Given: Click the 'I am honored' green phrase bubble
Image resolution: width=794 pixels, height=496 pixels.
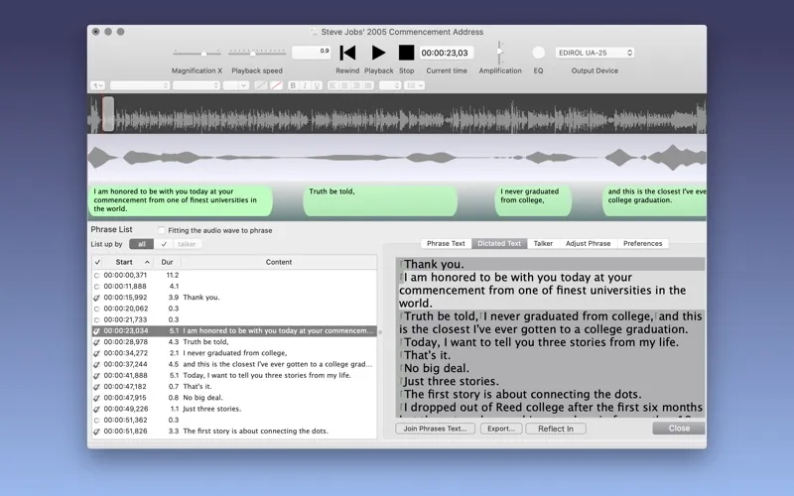Looking at the screenshot, I should click(x=181, y=200).
